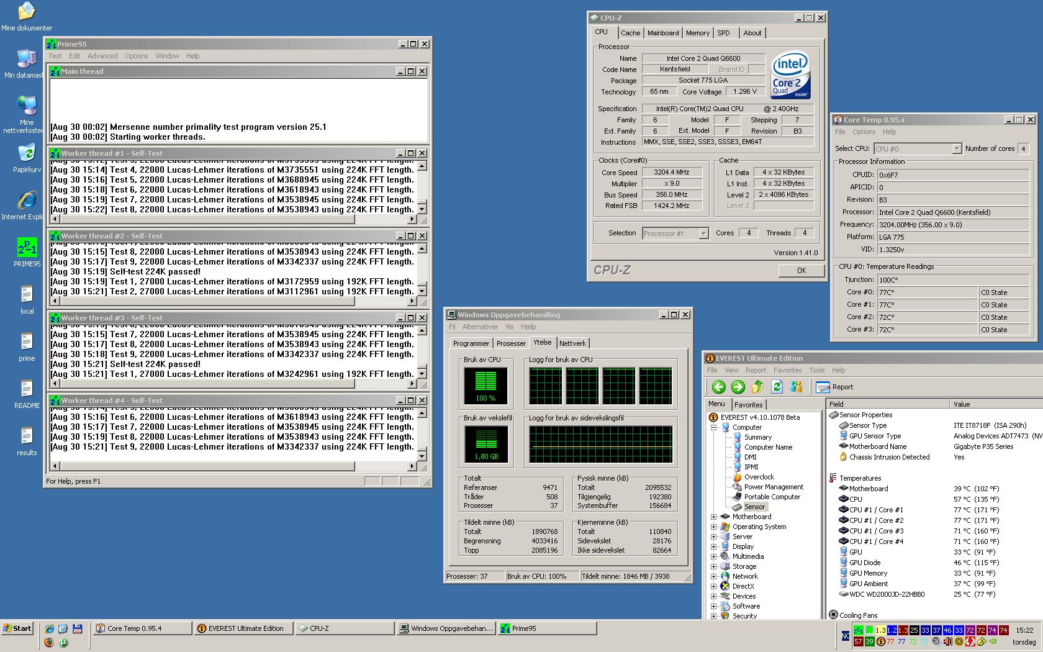
Task: Switch to EVEREST Ultimate Edition taskbar button
Action: click(x=243, y=628)
